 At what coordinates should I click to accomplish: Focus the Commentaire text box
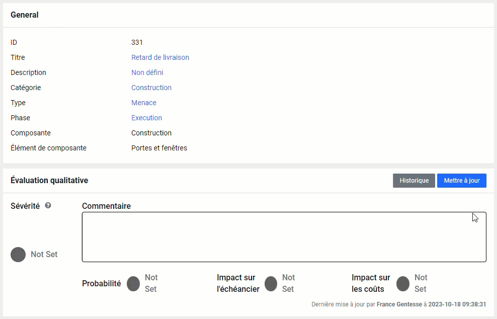pos(284,237)
